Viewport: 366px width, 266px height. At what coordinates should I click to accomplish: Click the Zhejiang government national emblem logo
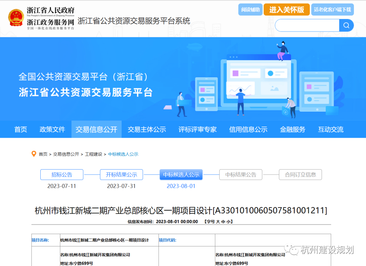[x=16, y=18]
